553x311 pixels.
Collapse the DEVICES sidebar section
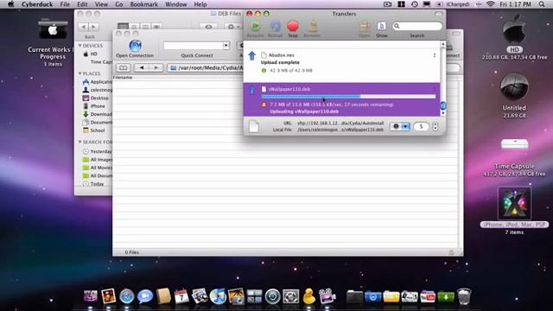pyautogui.click(x=80, y=46)
